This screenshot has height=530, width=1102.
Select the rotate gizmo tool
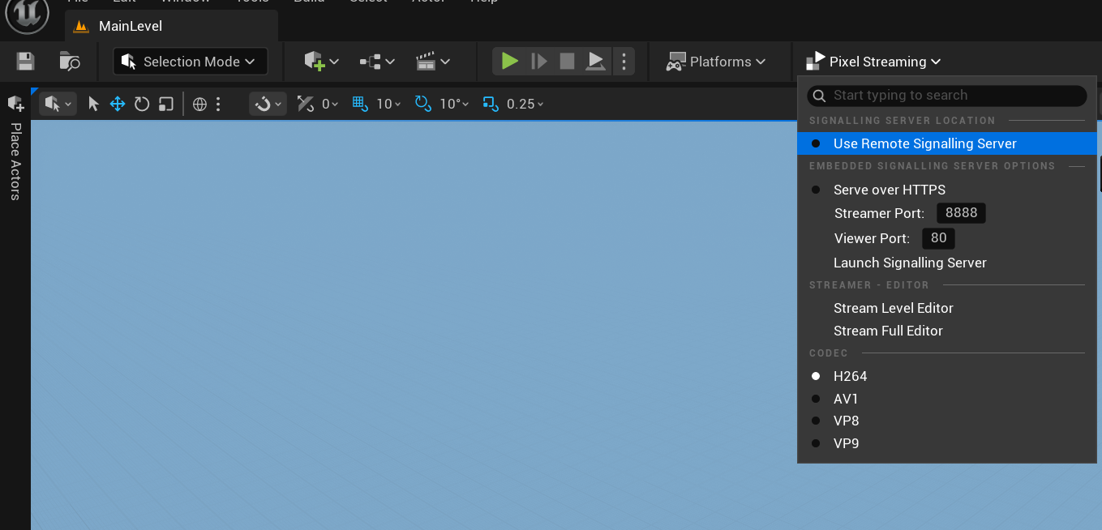pos(142,104)
